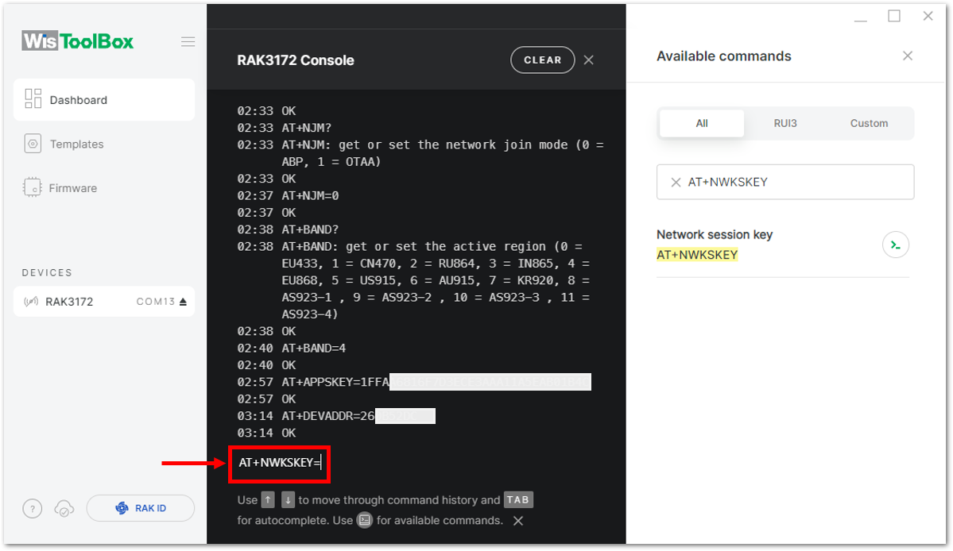Open the RAK ID login button
Screen dimensions: 953x551
(141, 508)
